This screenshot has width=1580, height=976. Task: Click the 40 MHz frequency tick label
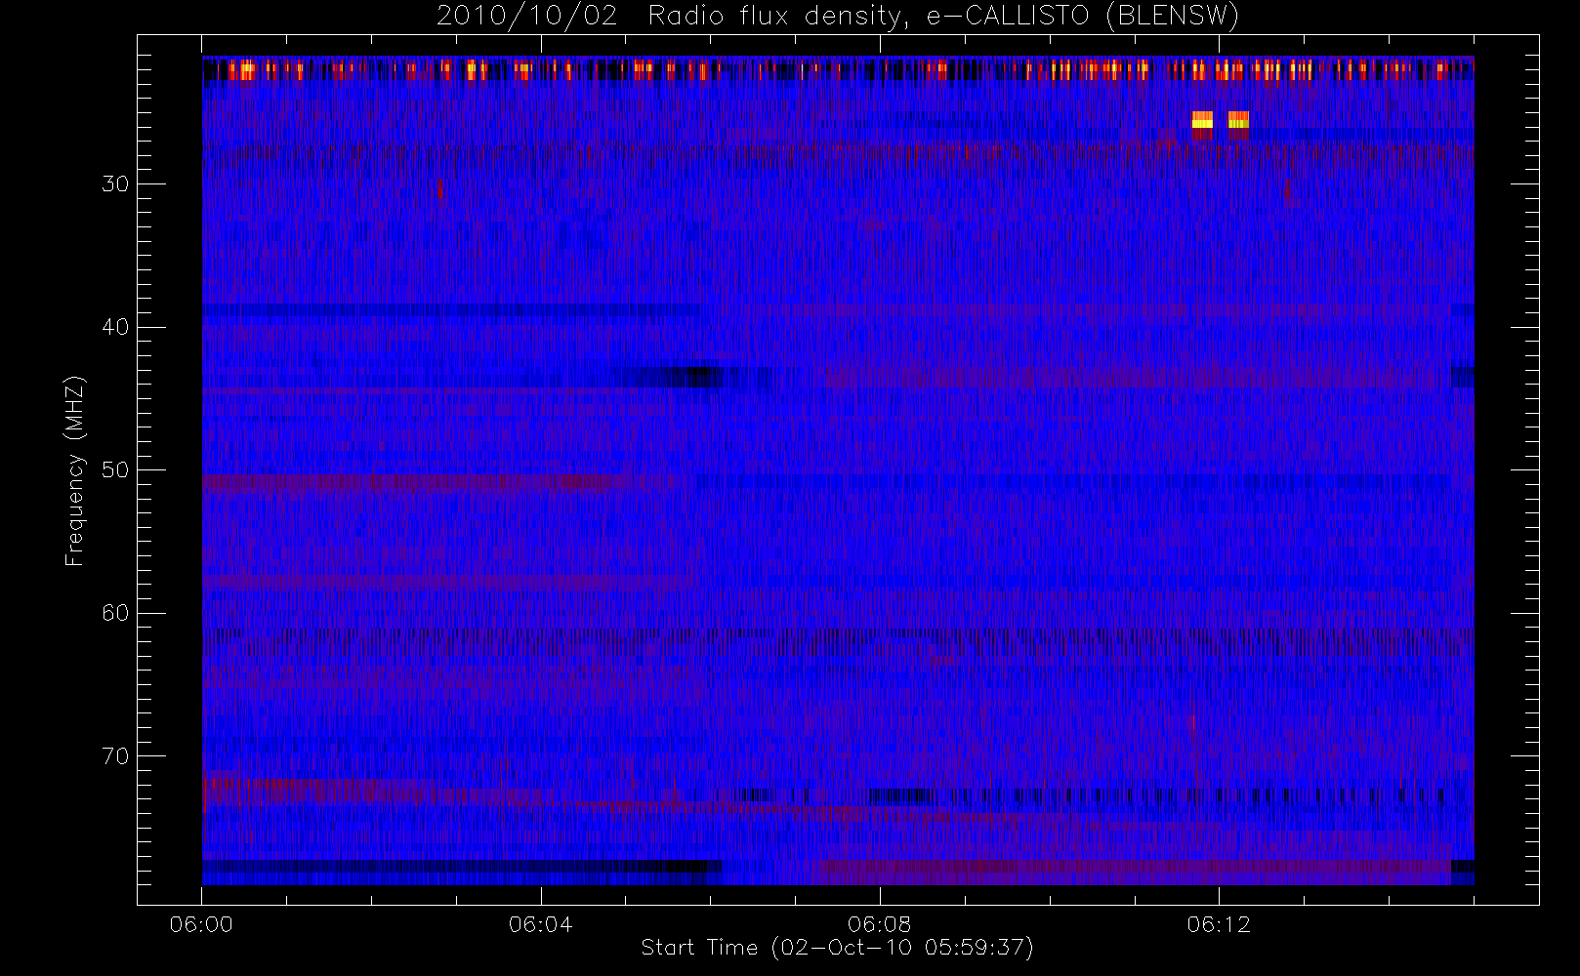[x=115, y=327]
